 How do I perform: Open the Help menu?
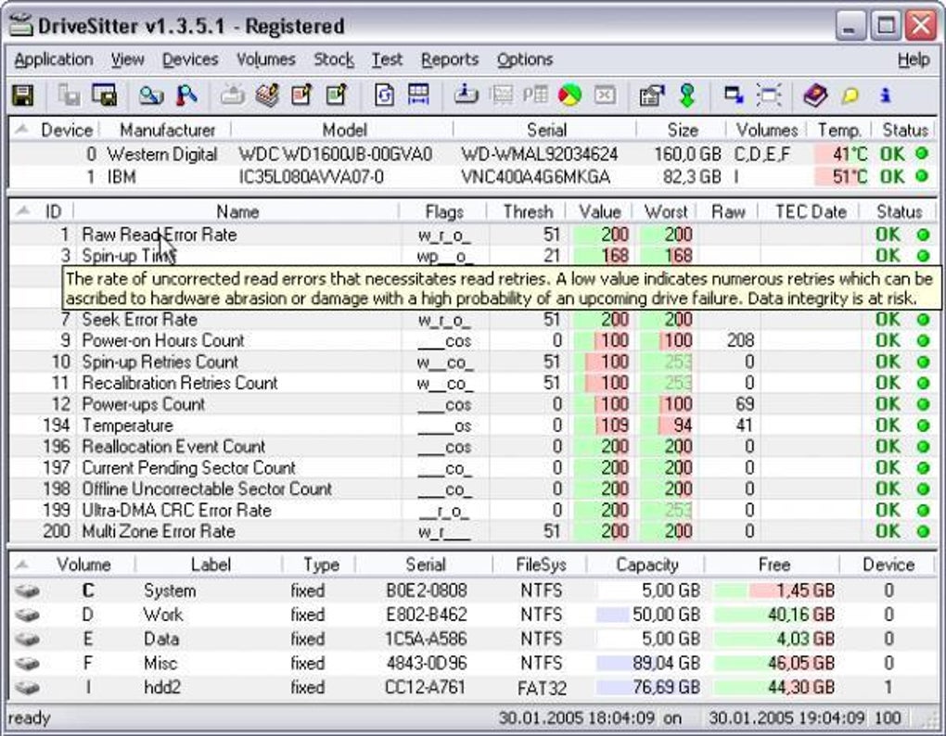pos(914,59)
